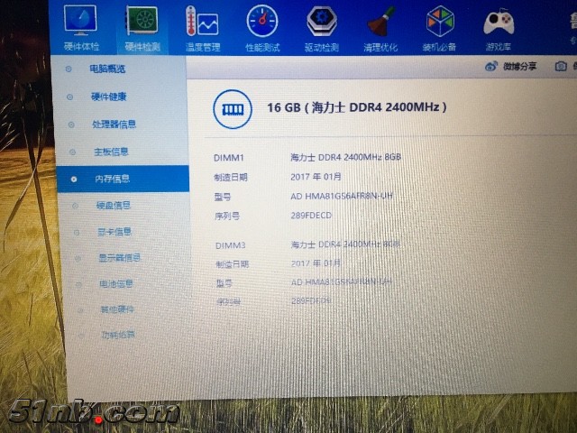Open the 硬件体检 monitor icon

[x=80, y=19]
